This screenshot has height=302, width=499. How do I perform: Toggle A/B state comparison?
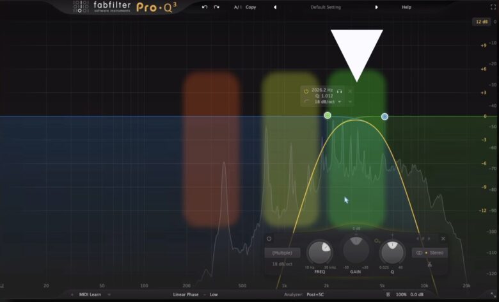[237, 7]
